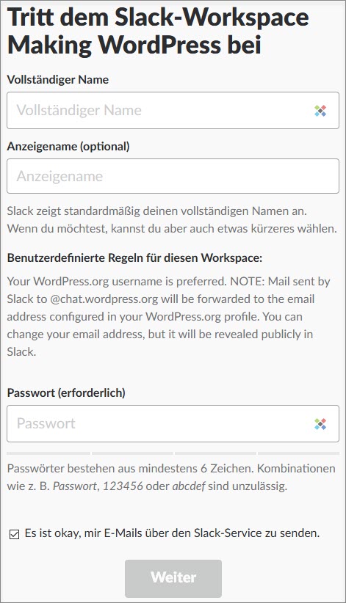346x603 pixels.
Task: Focus the Vollständiger Name text box
Action: pyautogui.click(x=173, y=110)
